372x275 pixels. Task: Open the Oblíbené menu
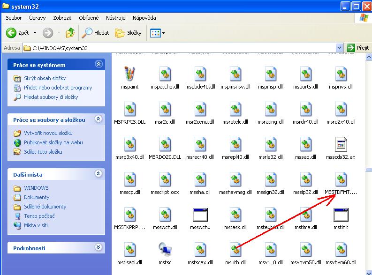(x=89, y=18)
